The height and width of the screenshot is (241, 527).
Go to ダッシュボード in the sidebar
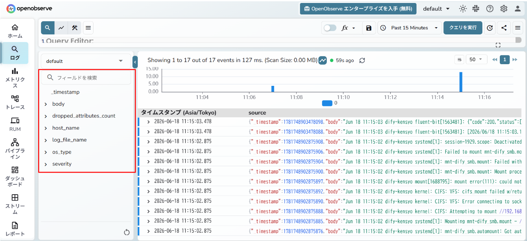15,176
